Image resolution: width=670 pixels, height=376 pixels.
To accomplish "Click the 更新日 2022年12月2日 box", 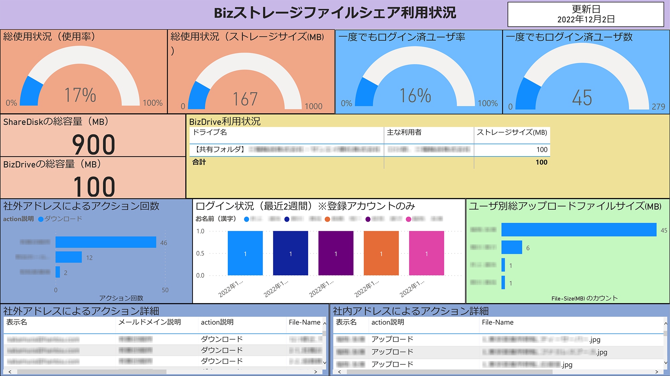I will [x=586, y=14].
